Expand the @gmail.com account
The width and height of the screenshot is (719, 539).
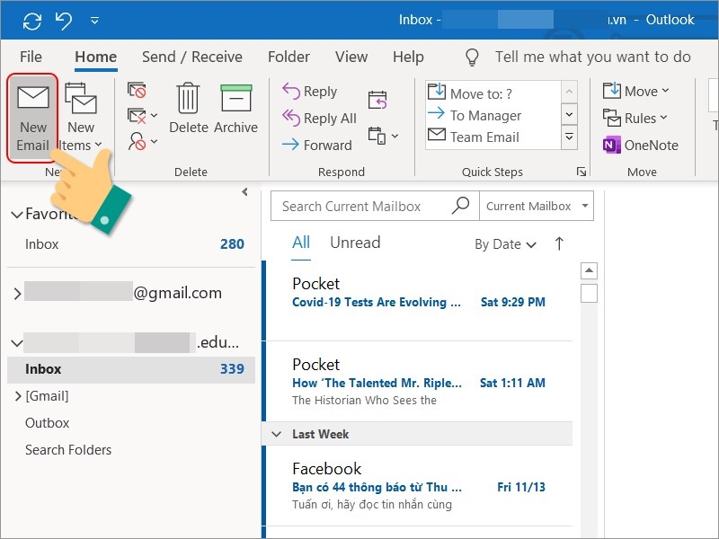point(17,294)
